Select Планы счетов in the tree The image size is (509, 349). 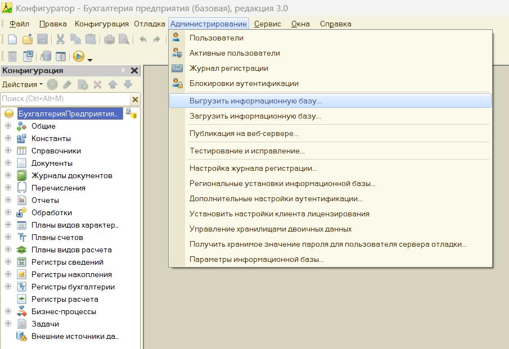[57, 237]
